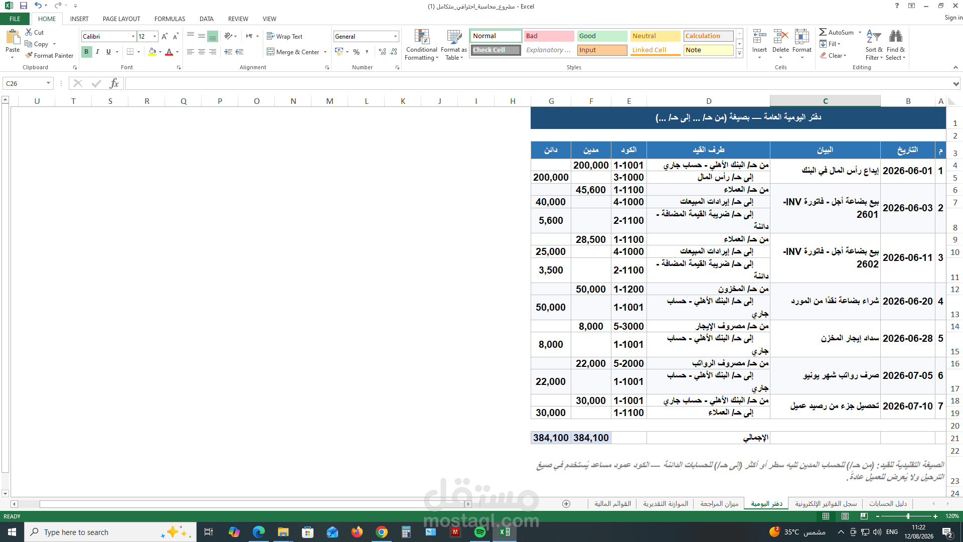Click the new sheet plus icon
The image size is (963, 542).
(566, 504)
